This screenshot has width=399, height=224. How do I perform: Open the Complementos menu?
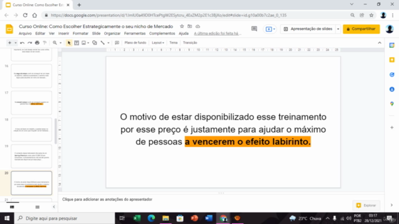pos(162,34)
